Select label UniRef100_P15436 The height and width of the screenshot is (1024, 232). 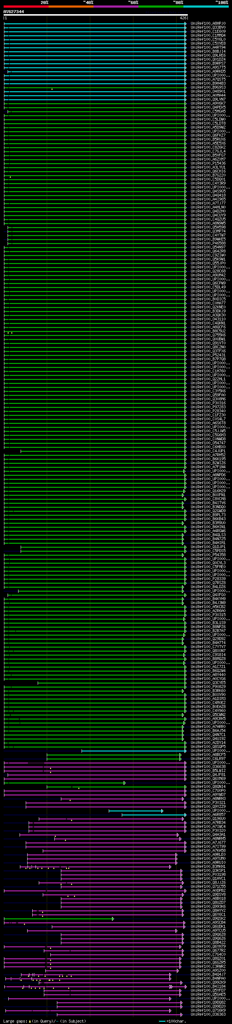coord(208,163)
